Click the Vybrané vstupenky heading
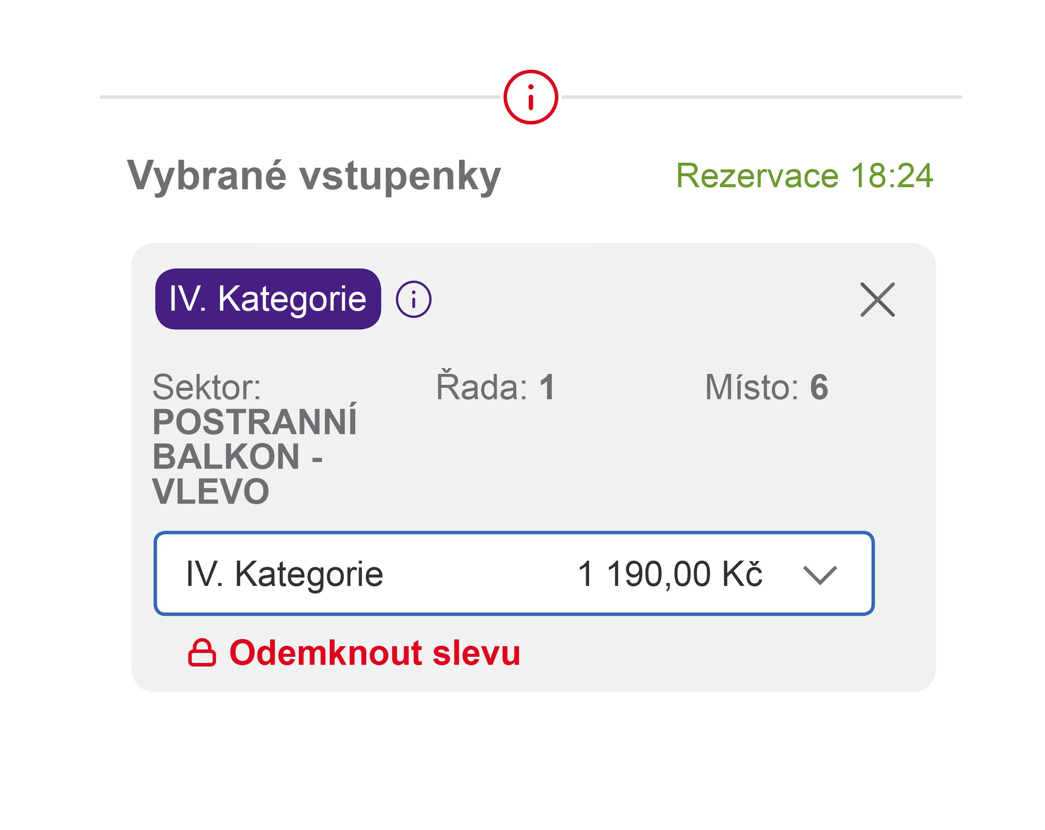This screenshot has width=1045, height=830. (313, 175)
